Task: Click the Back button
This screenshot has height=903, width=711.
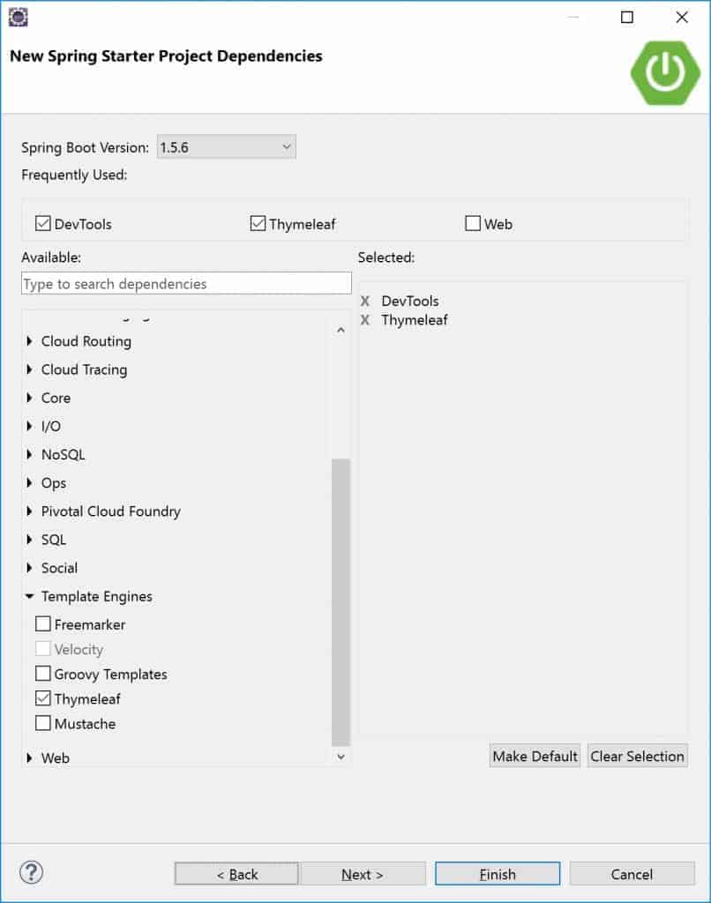Action: pos(236,874)
